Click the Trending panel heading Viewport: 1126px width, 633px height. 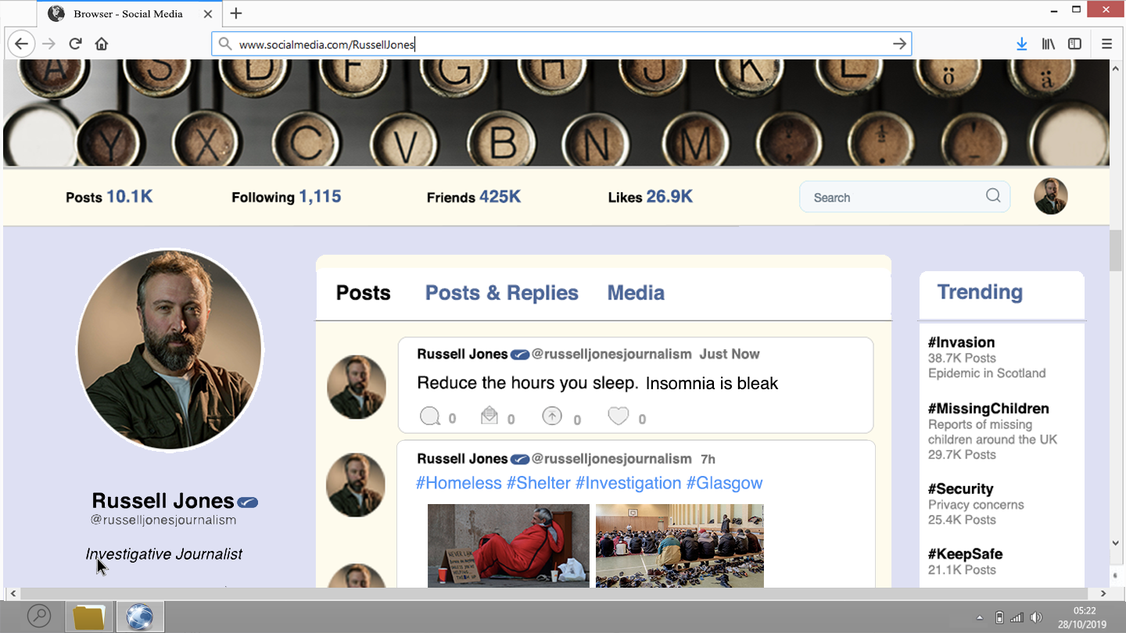point(980,292)
